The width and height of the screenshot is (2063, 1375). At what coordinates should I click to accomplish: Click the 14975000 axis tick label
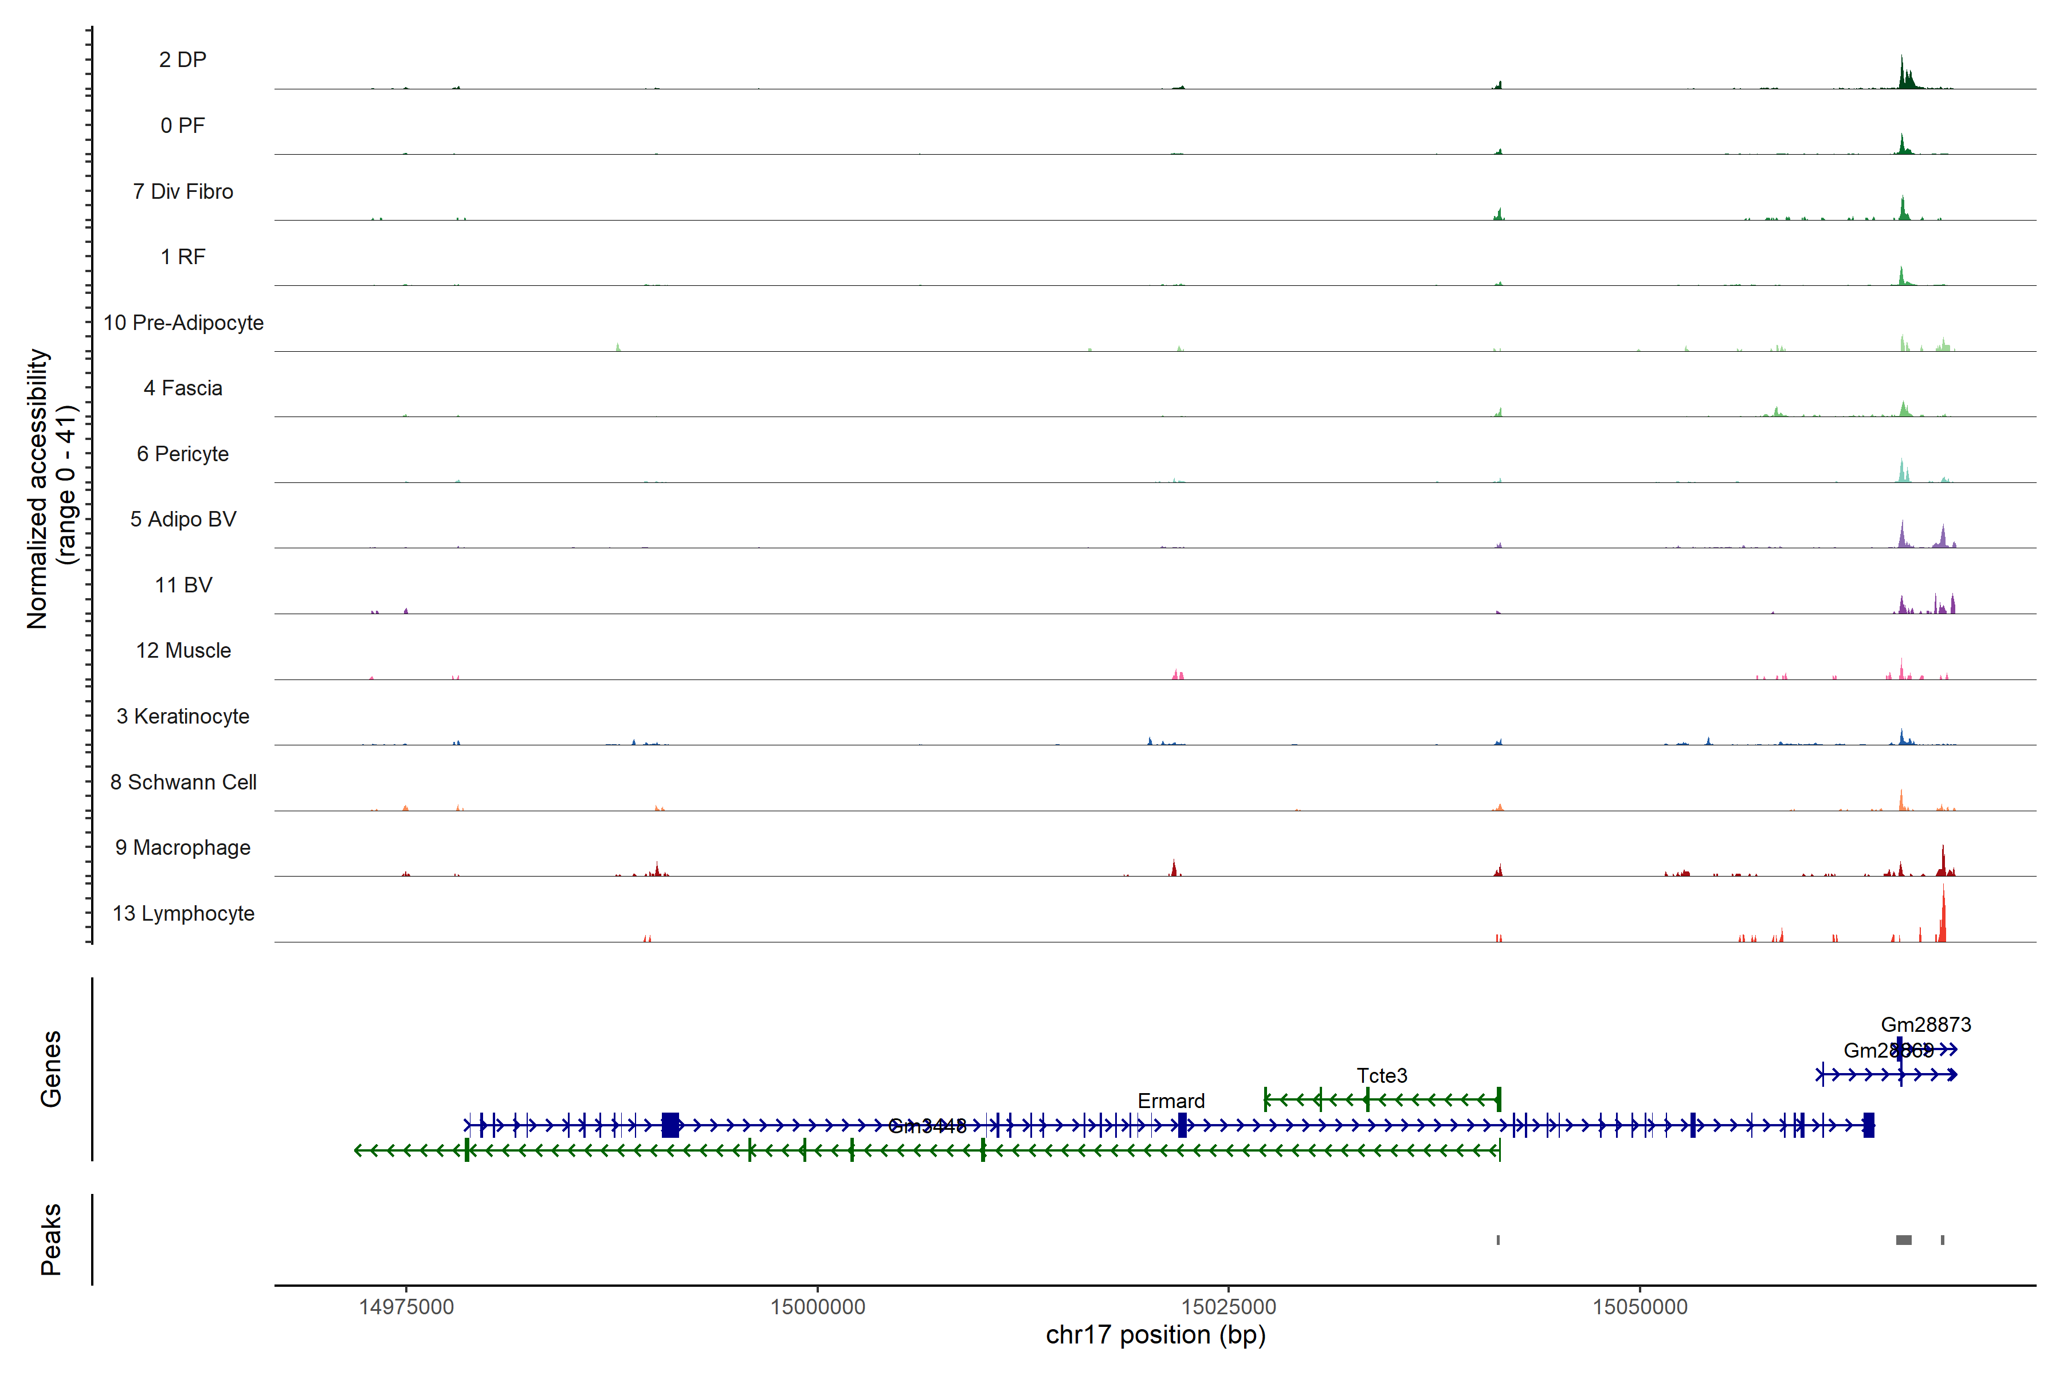(x=406, y=1307)
